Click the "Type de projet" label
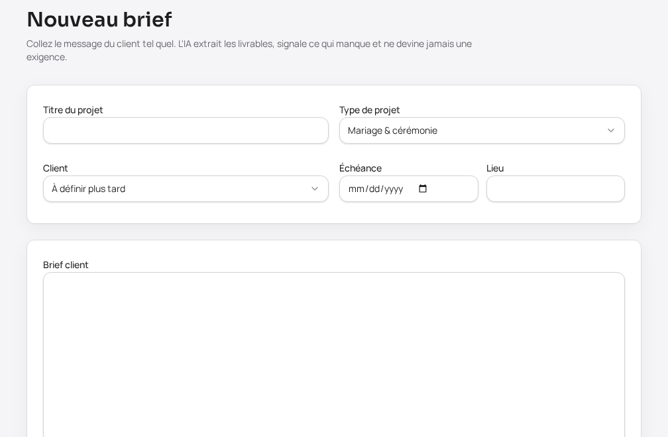The image size is (668, 437). [369, 110]
